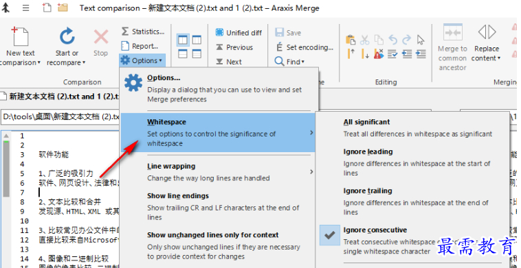521x268 pixels.
Task: Click the mouse pointer selection icon
Action: click(421, 40)
